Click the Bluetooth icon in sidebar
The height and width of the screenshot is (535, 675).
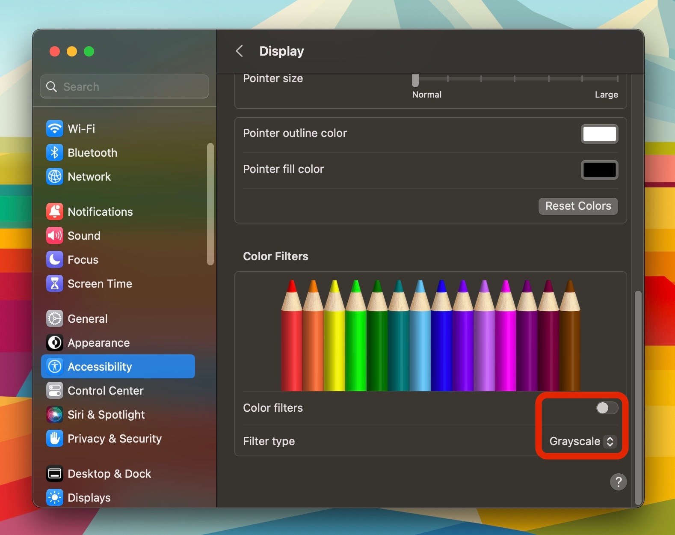click(x=55, y=152)
